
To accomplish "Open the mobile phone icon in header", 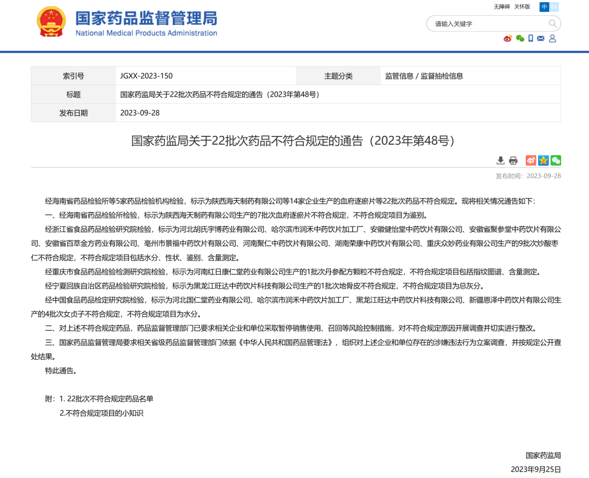I will pos(531,38).
